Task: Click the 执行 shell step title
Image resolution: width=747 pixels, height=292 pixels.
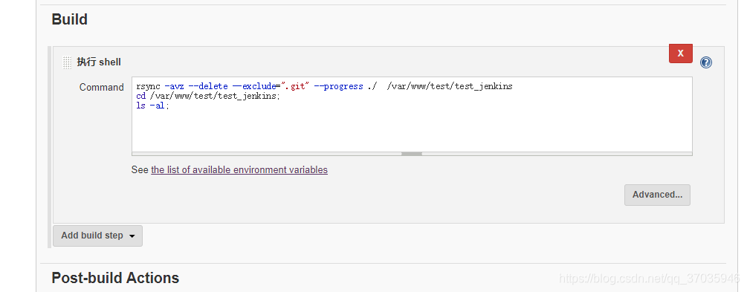Action: pyautogui.click(x=99, y=62)
